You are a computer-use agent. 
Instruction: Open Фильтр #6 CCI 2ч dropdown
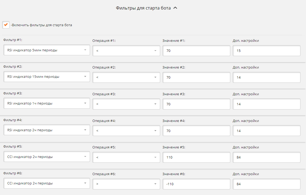pos(47,183)
